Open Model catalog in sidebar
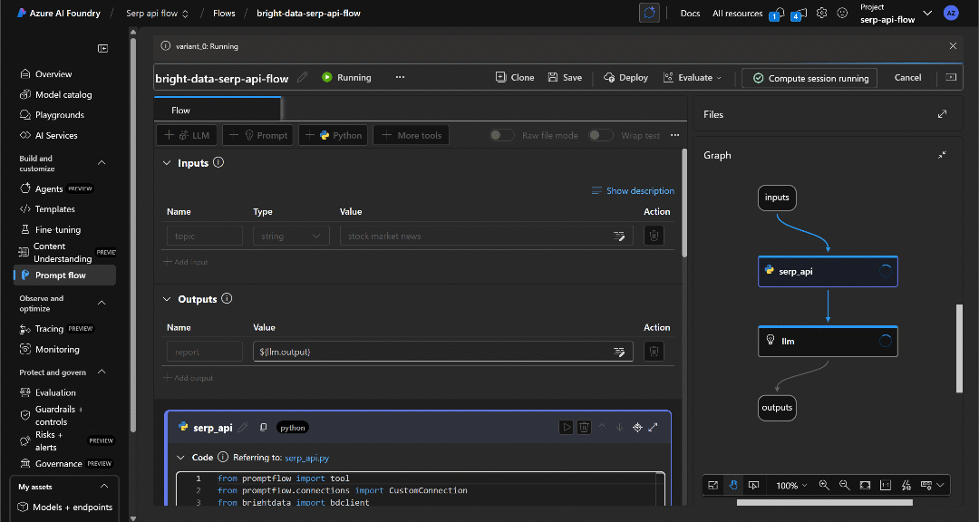 click(x=63, y=94)
